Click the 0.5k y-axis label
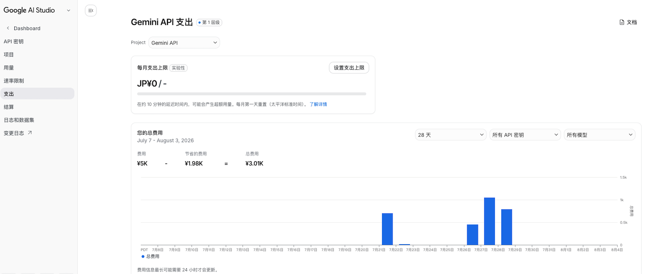The width and height of the screenshot is (670, 274). coord(624,222)
